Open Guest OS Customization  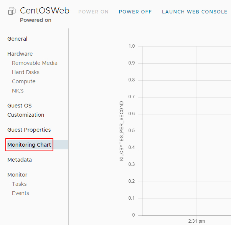[26, 110]
